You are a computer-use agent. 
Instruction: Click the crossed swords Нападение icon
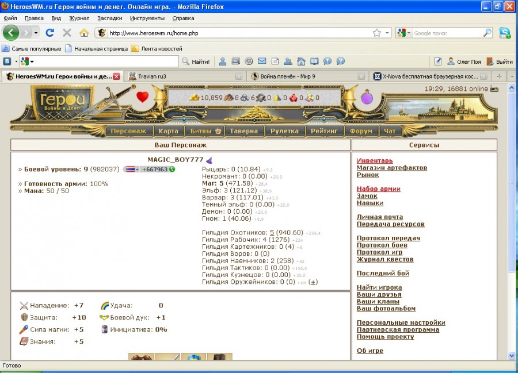click(x=24, y=305)
